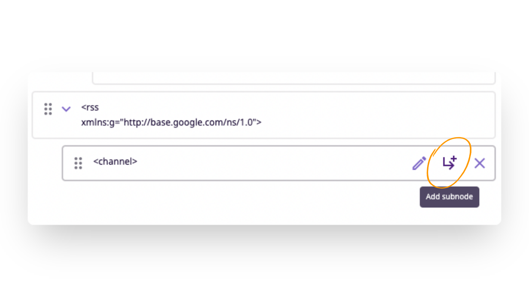The image size is (529, 297).
Task: Click the orange circled area around the icon
Action: coord(449,162)
